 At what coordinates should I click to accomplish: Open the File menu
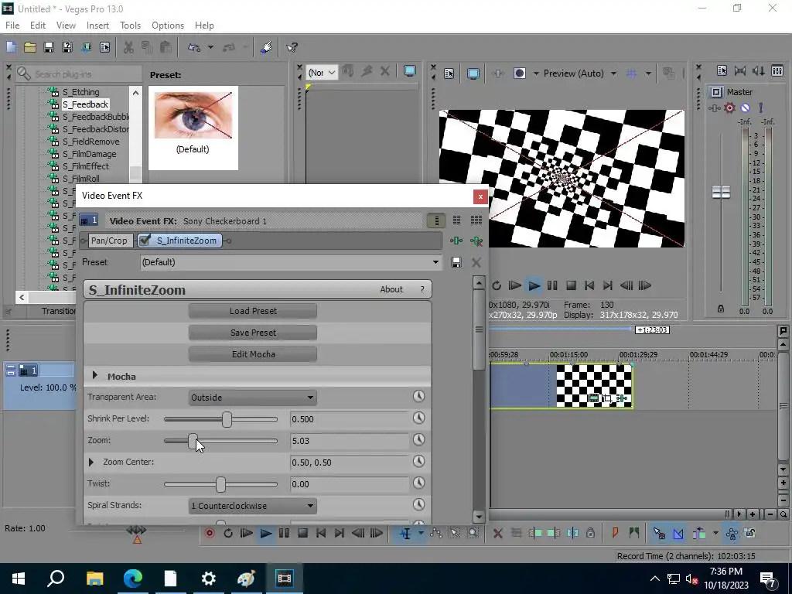click(x=12, y=26)
